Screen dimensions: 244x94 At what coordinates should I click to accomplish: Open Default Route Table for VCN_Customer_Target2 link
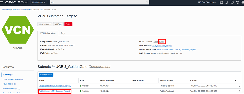(x=177, y=49)
